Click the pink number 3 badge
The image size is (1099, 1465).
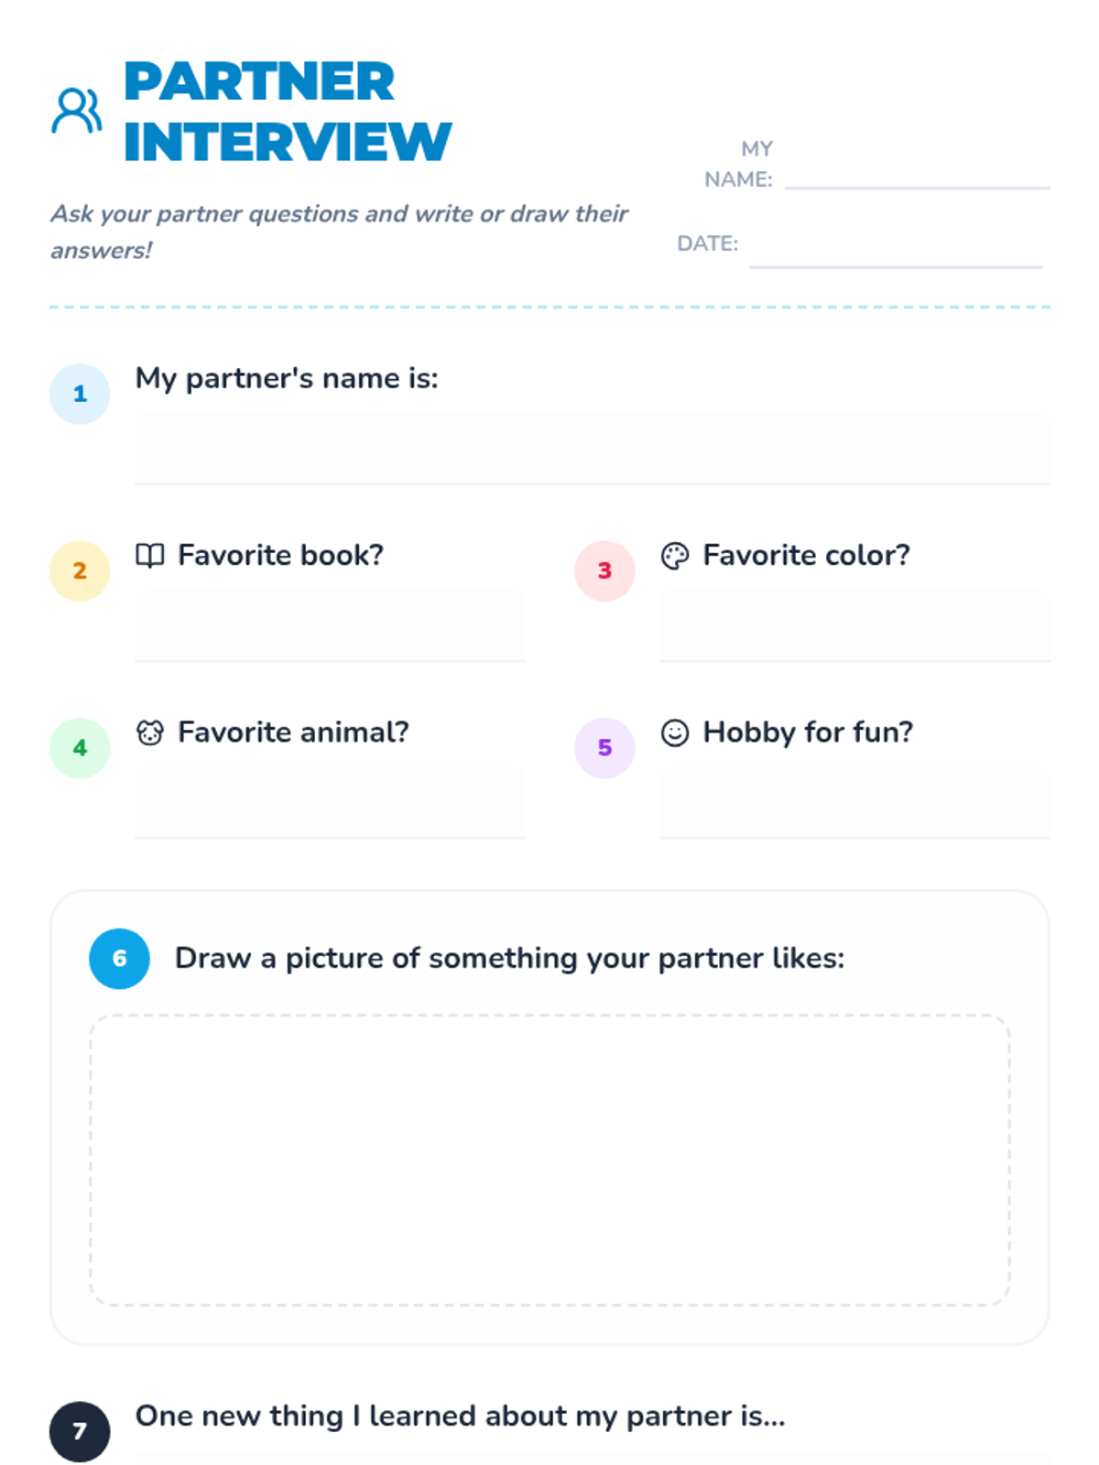[x=604, y=570]
